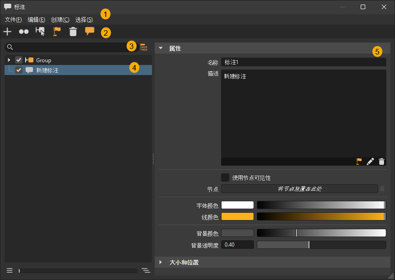Click the 字体颜色 gradient slider
The width and height of the screenshot is (395, 280).
click(321, 205)
